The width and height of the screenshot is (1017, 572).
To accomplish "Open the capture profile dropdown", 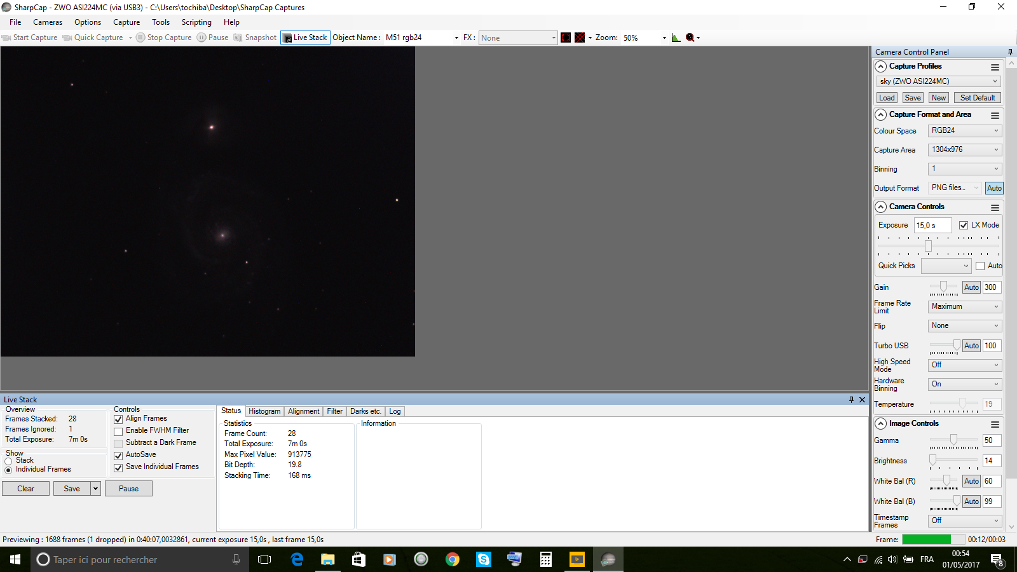I will [x=939, y=81].
